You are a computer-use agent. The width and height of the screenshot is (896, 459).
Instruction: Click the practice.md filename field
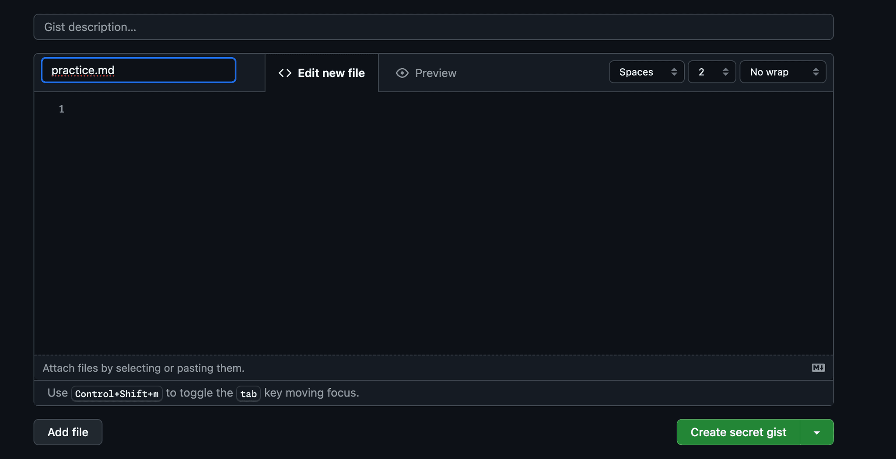coord(138,70)
